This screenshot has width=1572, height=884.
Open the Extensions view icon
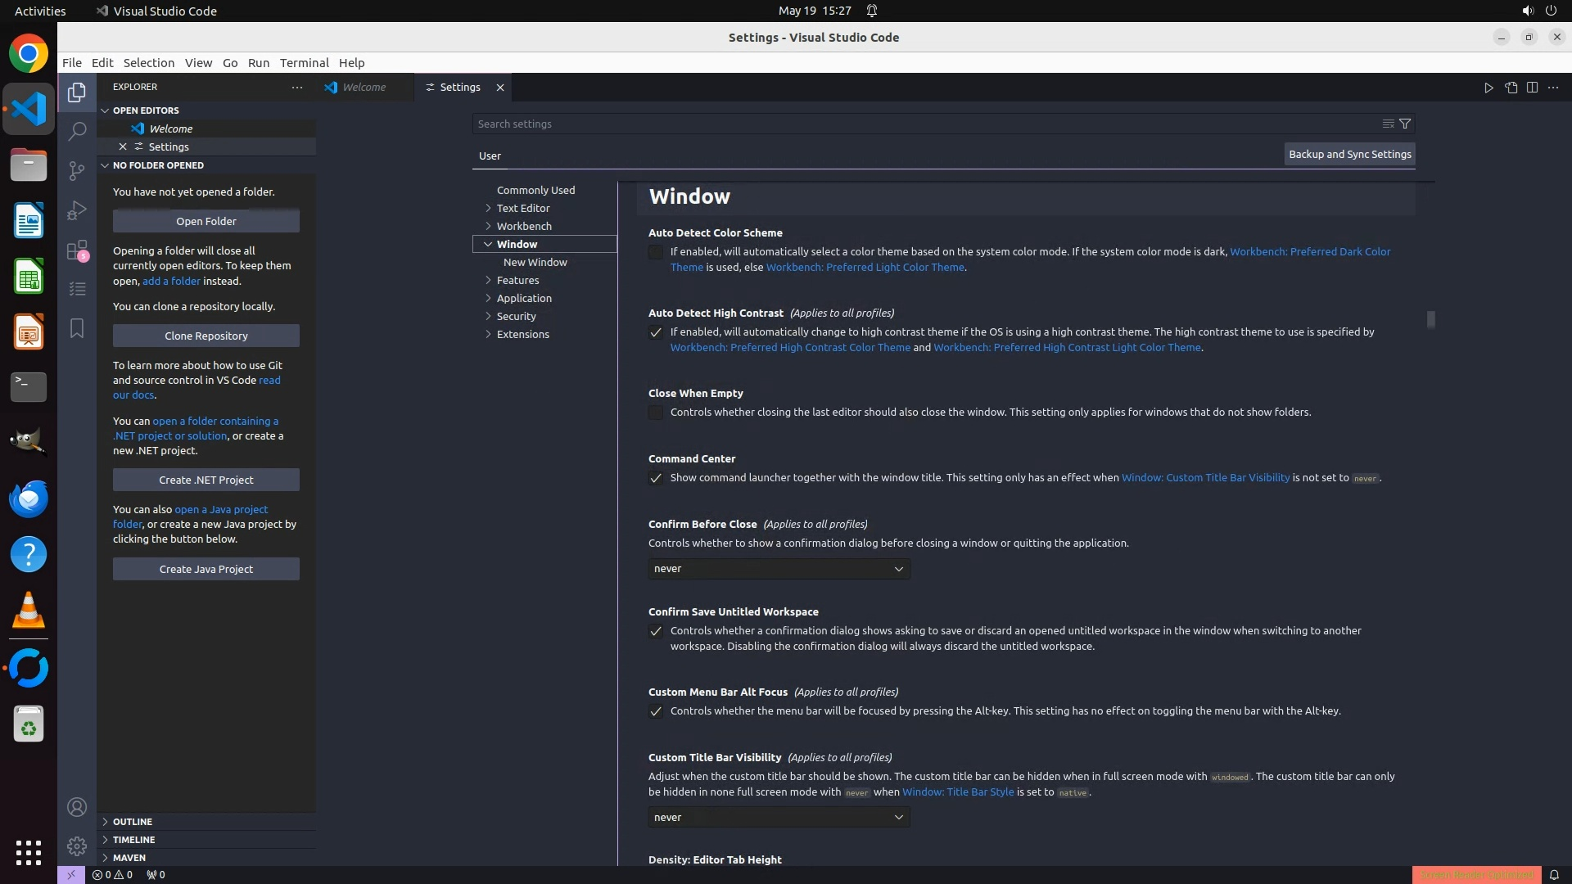(x=77, y=250)
